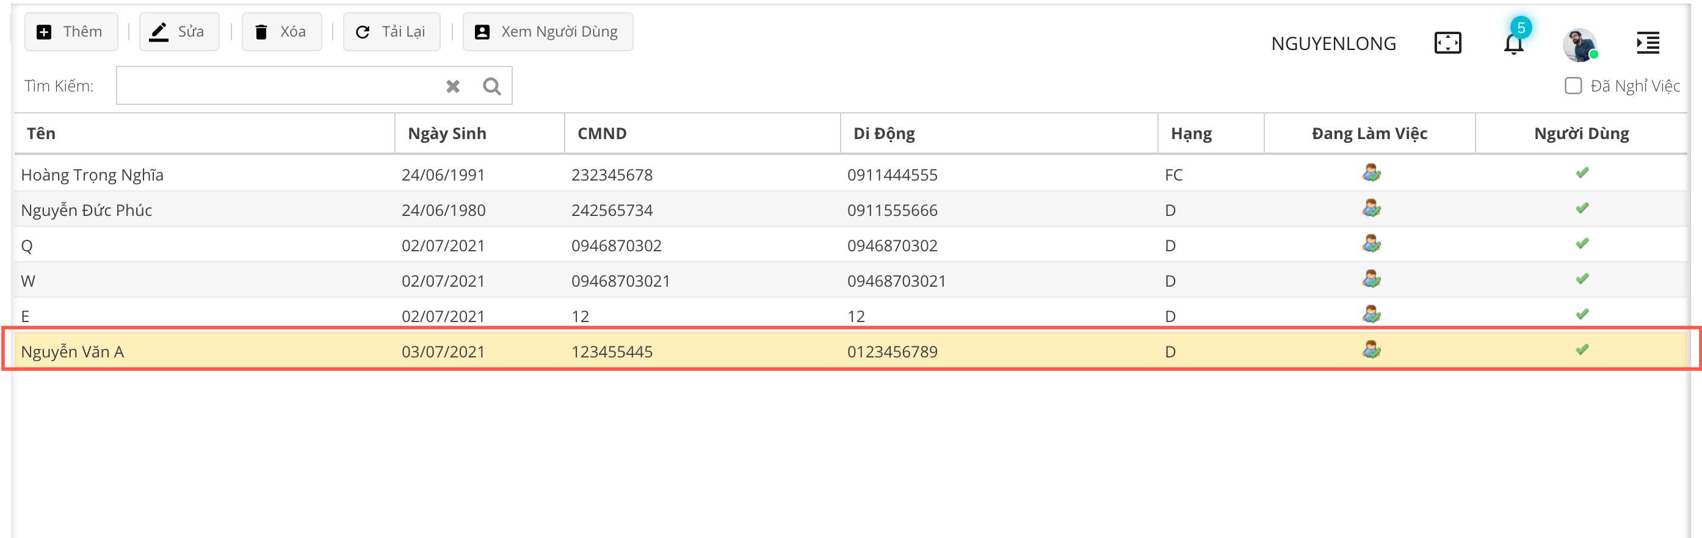Click the Thêm (add) button

click(71, 32)
